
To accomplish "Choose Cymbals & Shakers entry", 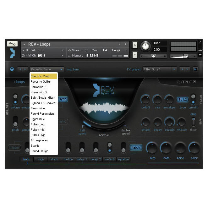I will click(44, 103).
